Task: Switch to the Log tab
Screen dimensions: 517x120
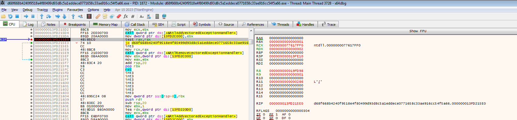Action: (x=28, y=25)
